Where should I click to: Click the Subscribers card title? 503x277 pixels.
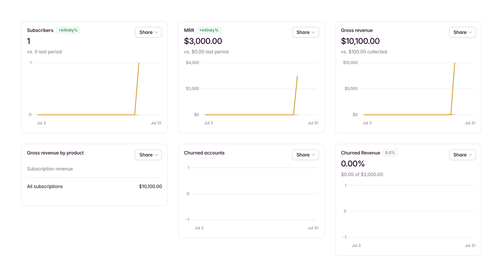40,30
